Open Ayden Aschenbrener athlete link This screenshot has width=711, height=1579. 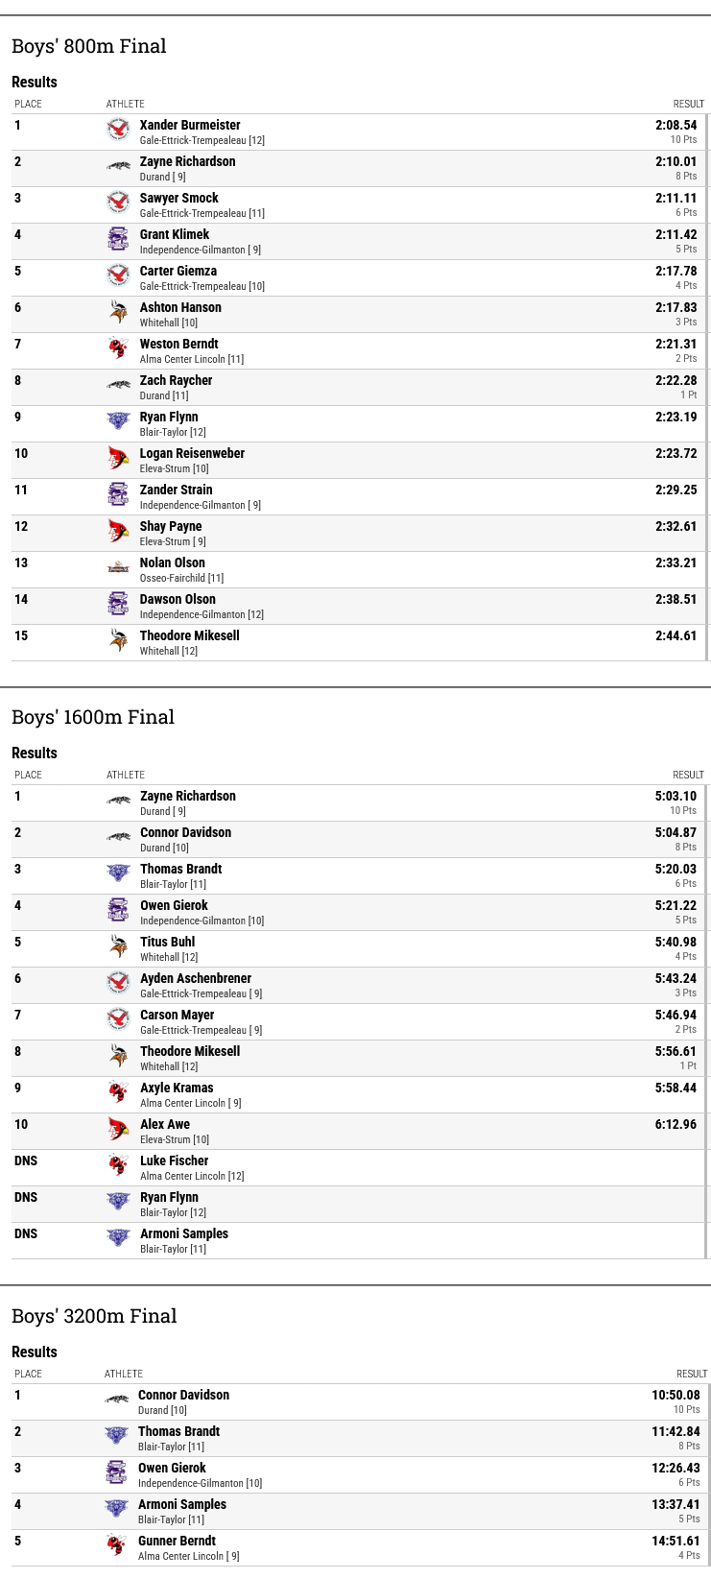click(x=196, y=978)
